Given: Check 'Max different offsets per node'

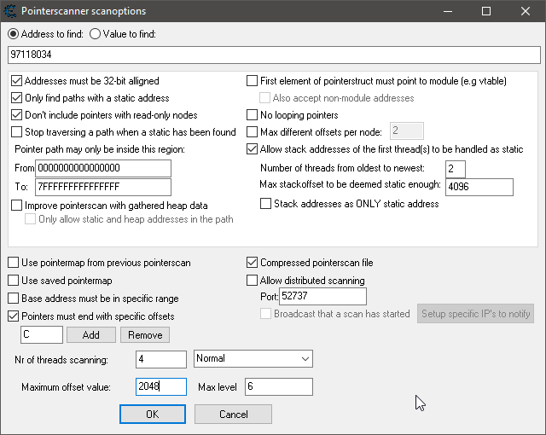Looking at the screenshot, I should 252,131.
